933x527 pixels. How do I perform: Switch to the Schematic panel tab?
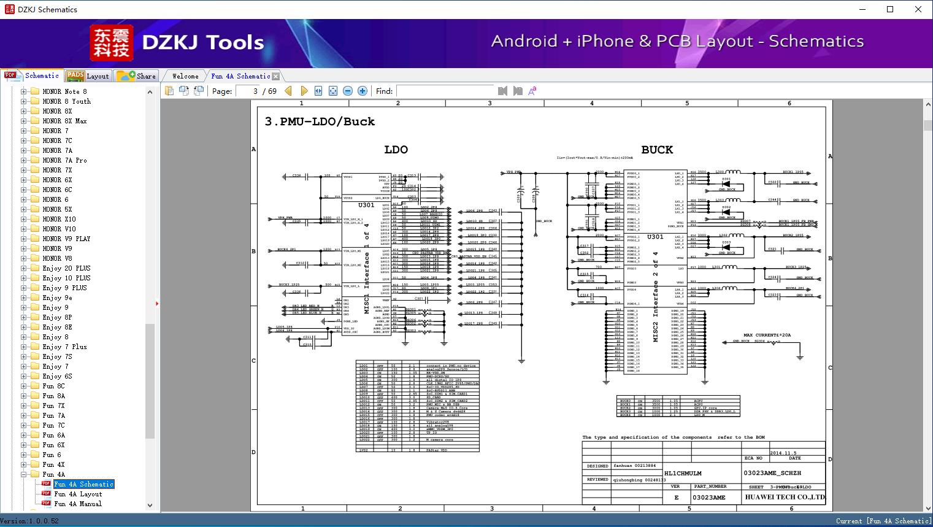[31, 75]
